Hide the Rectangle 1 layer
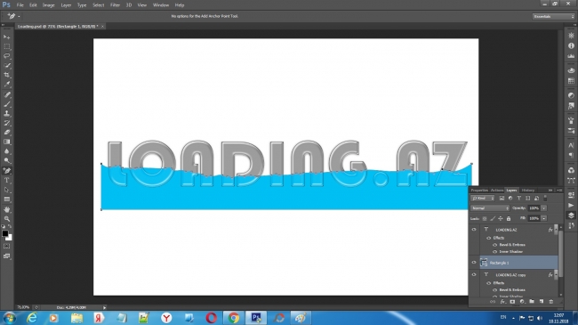578x325 pixels. 474,263
